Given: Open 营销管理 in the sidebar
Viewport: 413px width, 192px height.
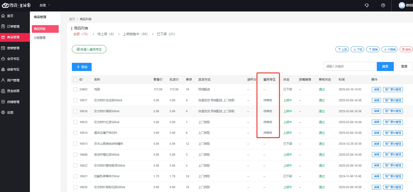Looking at the screenshot, I should pos(13,48).
